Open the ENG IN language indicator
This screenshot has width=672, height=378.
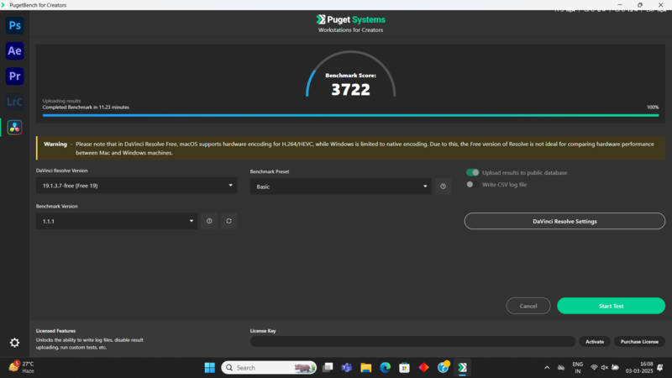[x=577, y=368]
